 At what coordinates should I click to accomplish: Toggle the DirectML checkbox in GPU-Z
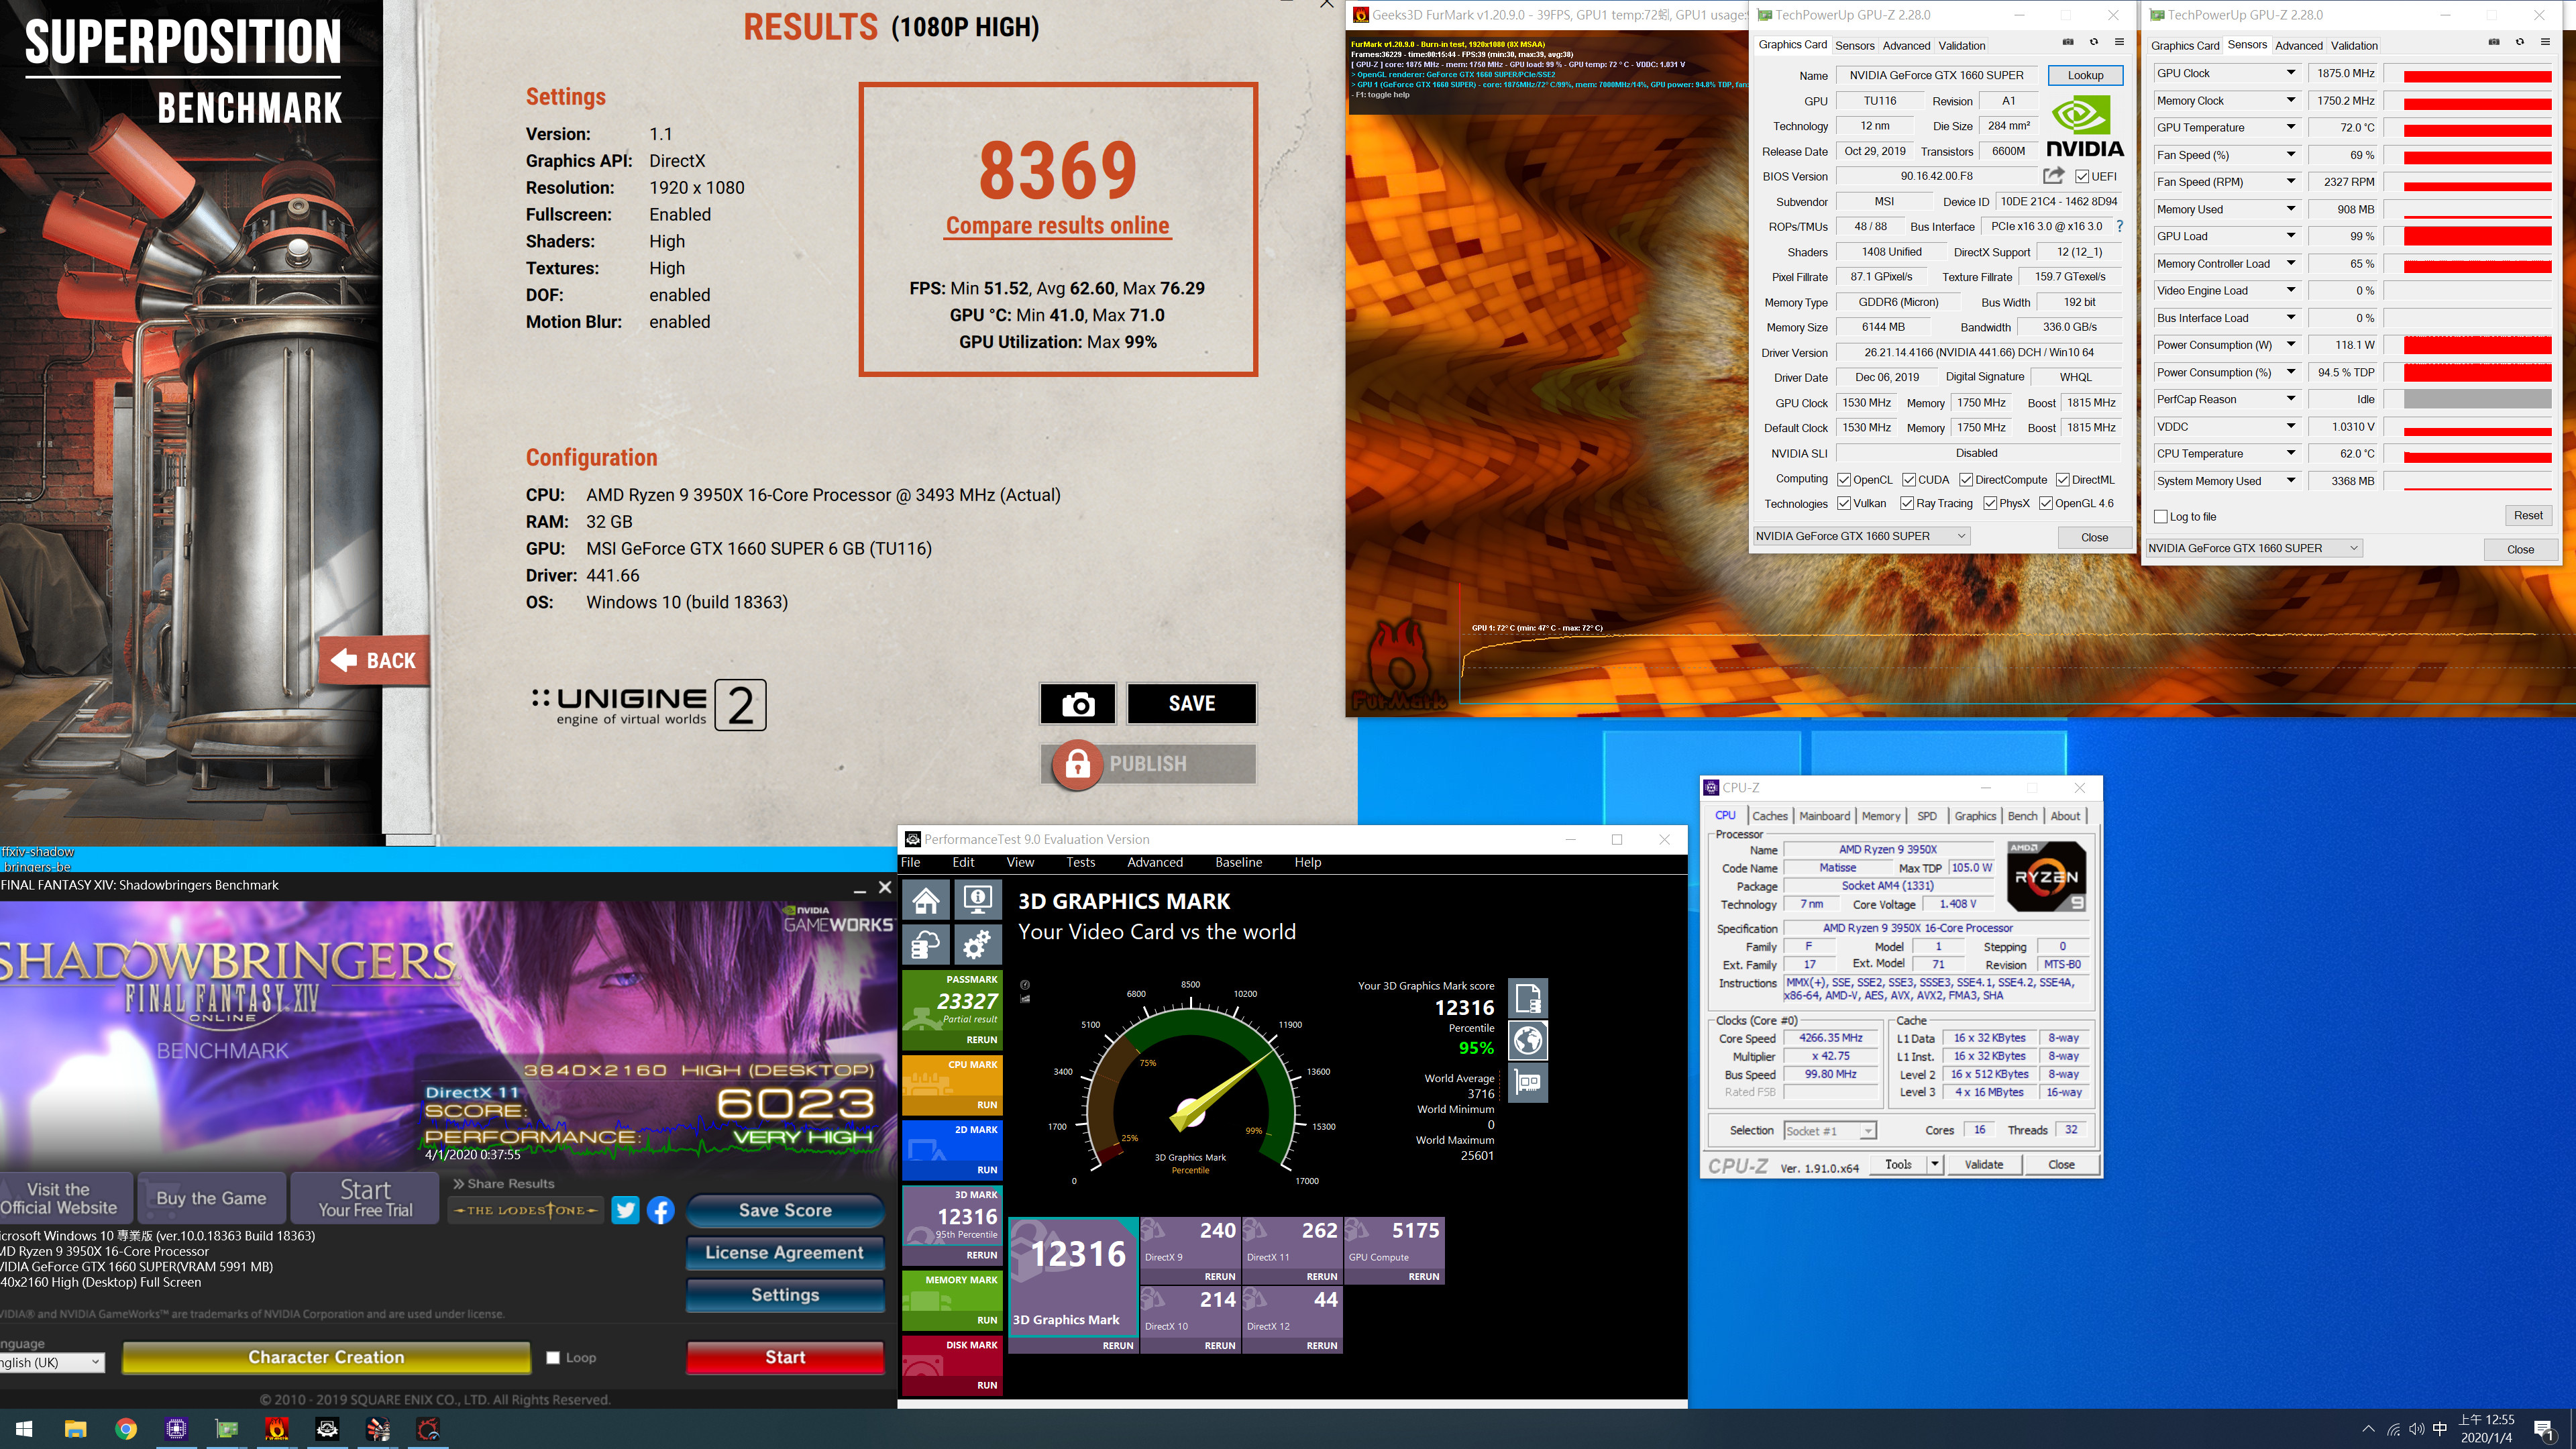tap(2063, 480)
